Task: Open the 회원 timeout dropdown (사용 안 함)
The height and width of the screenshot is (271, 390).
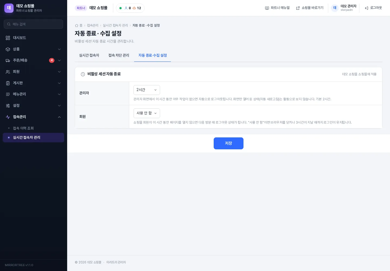Action: [147, 113]
